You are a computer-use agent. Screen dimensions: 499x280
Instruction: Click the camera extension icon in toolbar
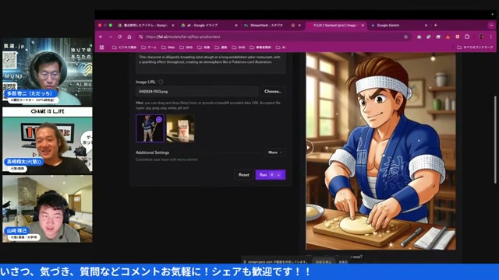[419, 37]
